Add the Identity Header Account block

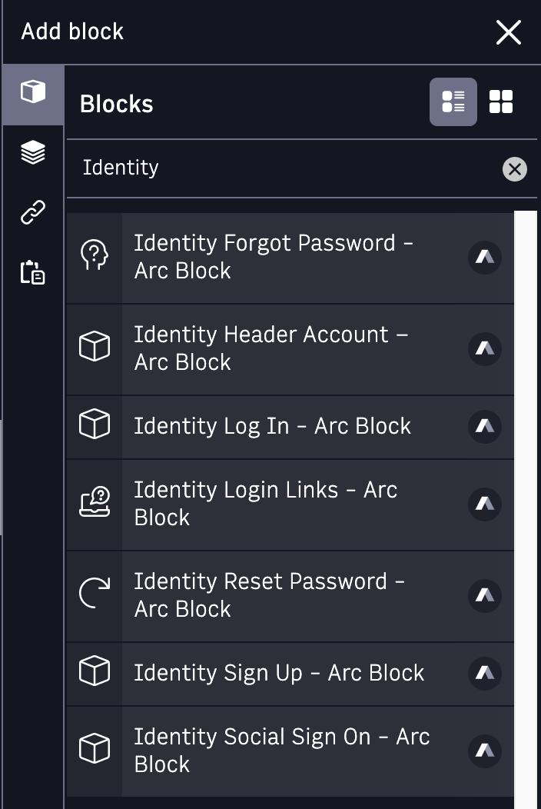(290, 349)
